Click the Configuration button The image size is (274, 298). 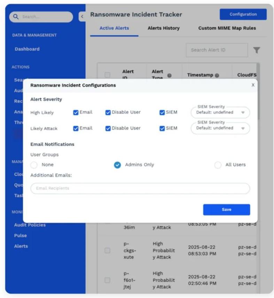pyautogui.click(x=243, y=14)
